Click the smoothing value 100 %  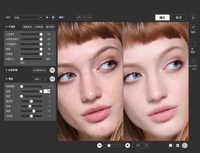50,54
